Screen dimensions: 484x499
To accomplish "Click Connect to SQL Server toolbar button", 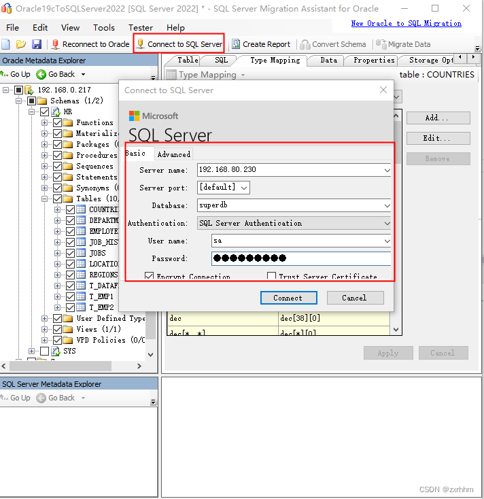I will pos(179,44).
